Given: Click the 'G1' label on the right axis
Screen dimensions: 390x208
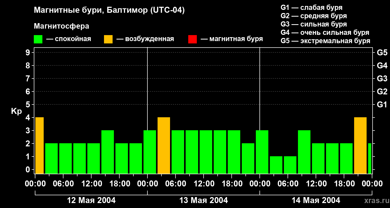Looking at the screenshot, I should [382, 105].
